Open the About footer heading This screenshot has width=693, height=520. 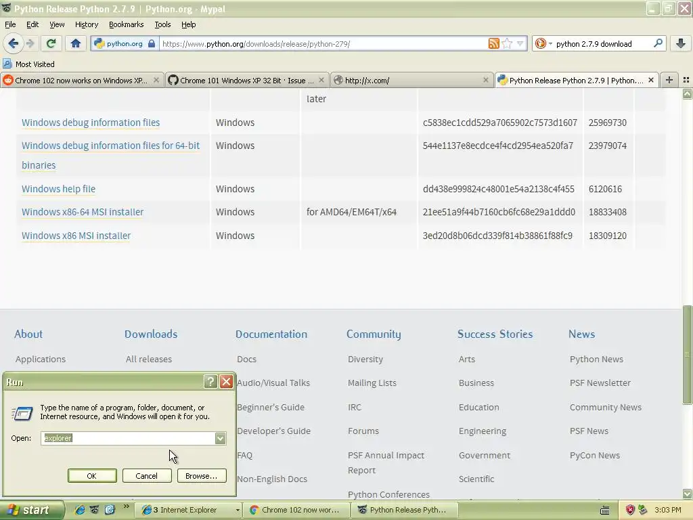[x=28, y=334]
